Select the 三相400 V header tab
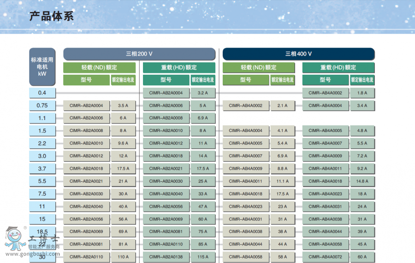 [298, 54]
